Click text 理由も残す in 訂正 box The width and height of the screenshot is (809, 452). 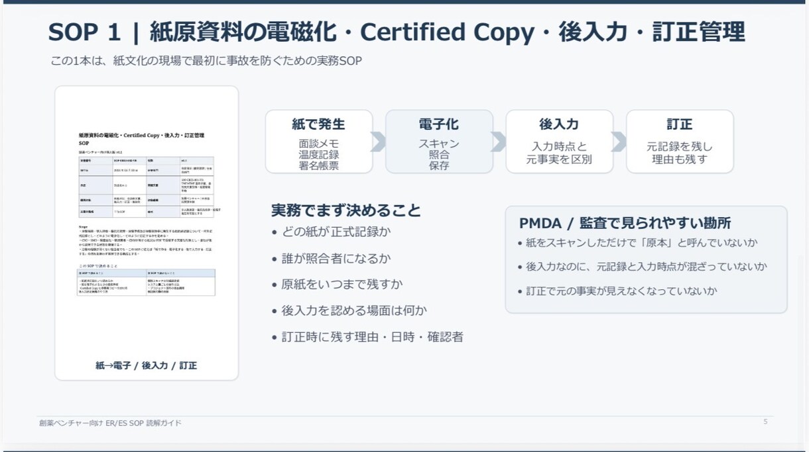(x=680, y=159)
